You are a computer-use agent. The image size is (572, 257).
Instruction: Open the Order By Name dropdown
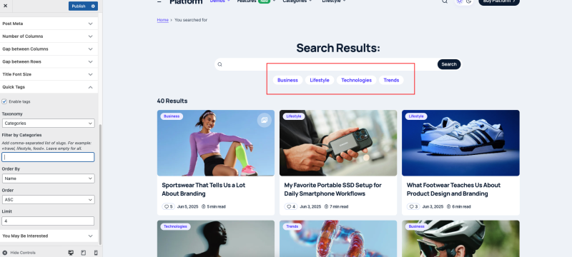(x=48, y=178)
